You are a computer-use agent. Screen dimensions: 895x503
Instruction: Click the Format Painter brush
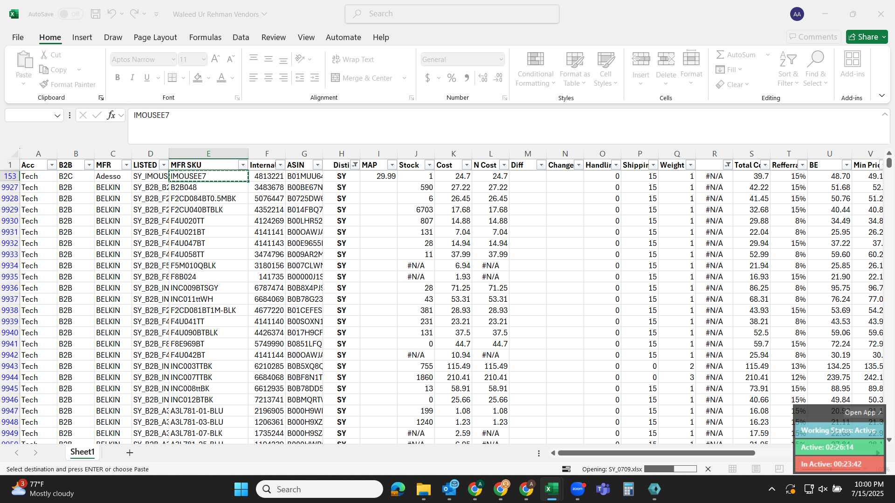point(68,84)
